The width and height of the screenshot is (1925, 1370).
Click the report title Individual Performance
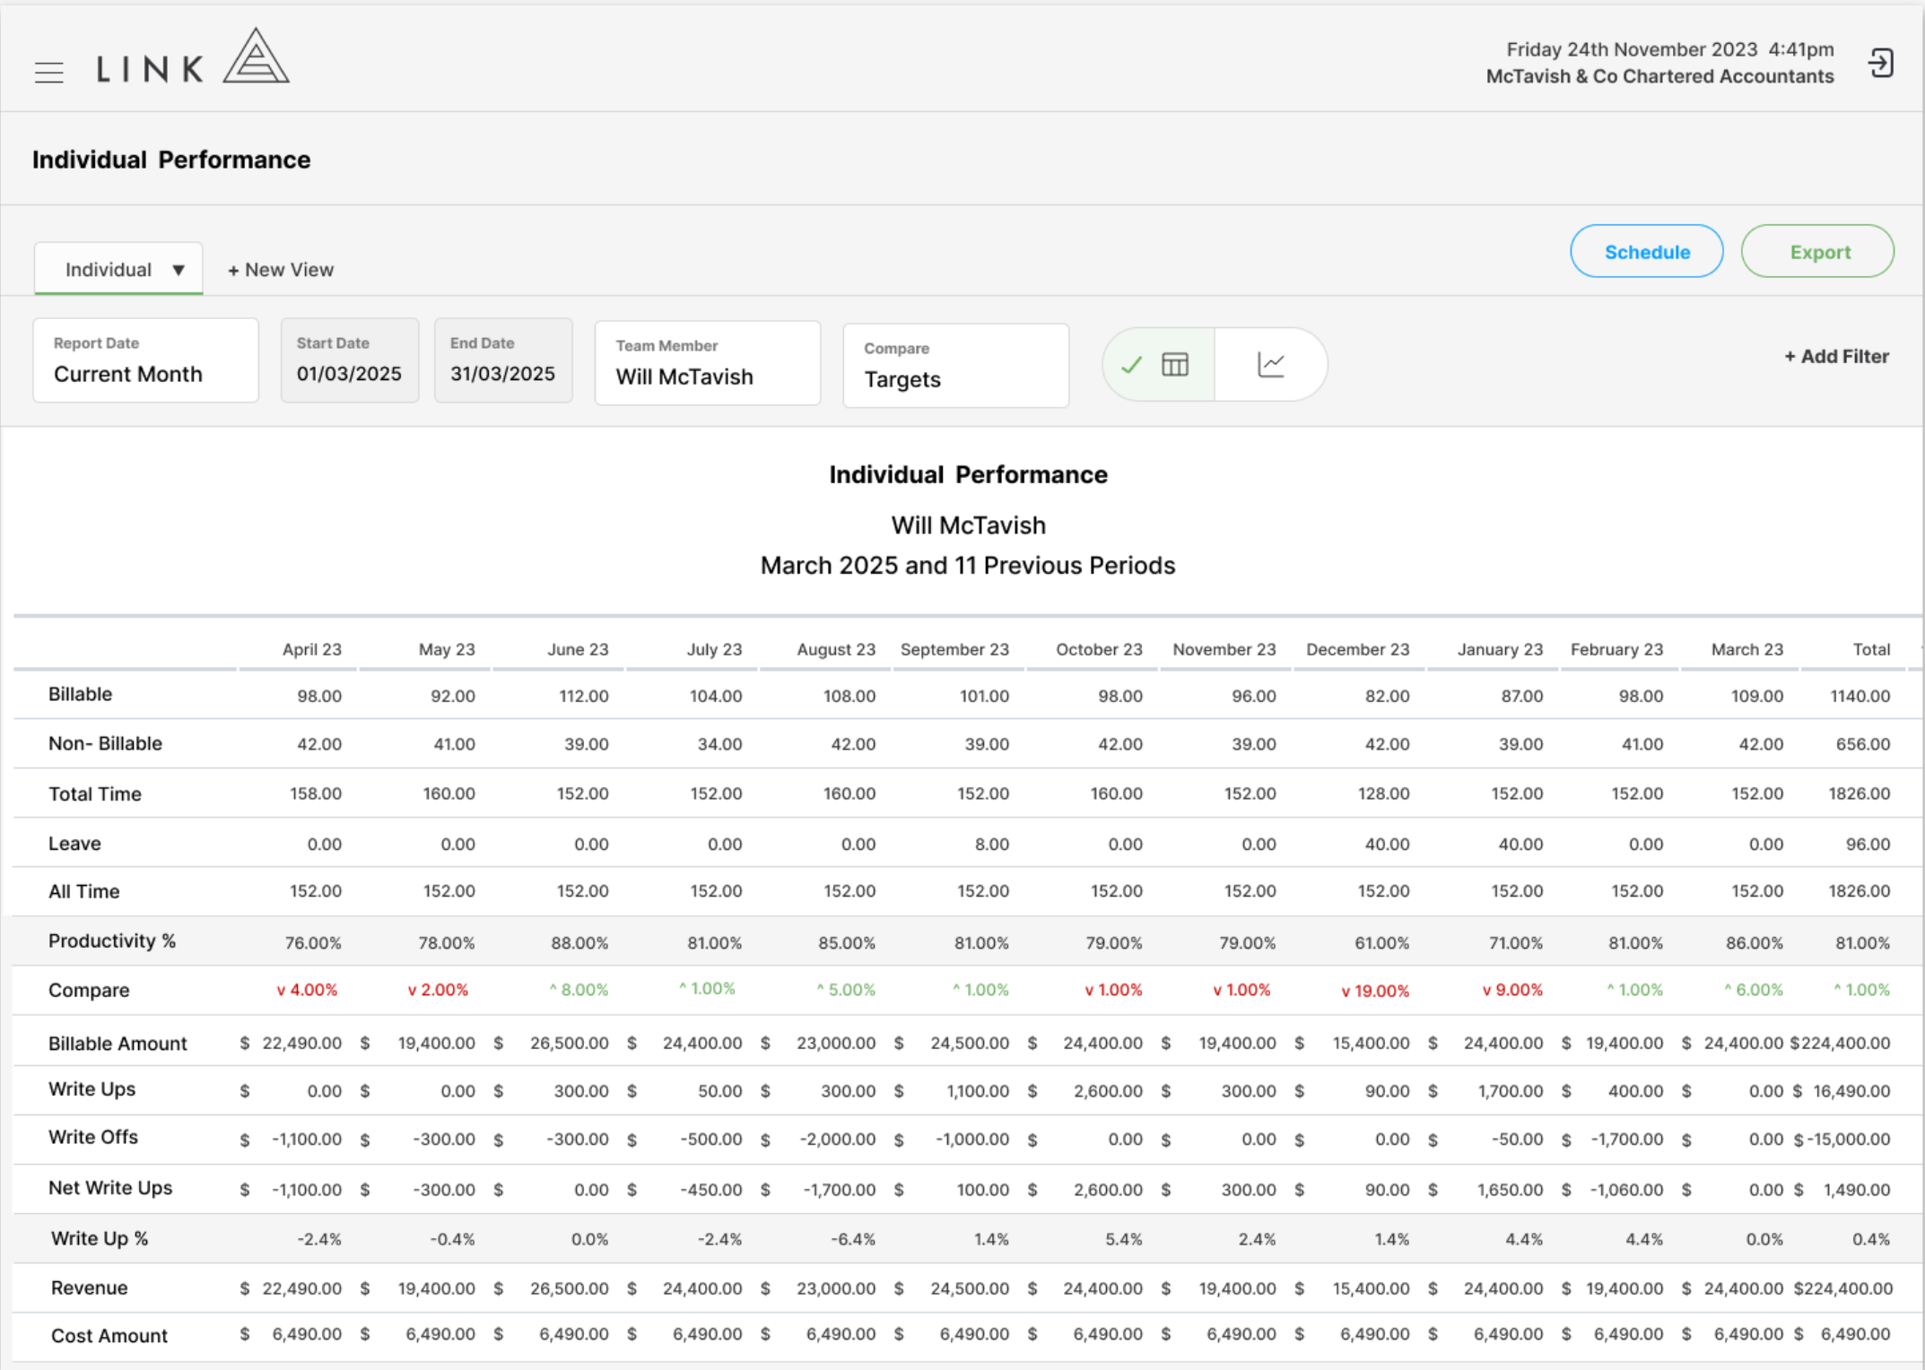point(968,474)
